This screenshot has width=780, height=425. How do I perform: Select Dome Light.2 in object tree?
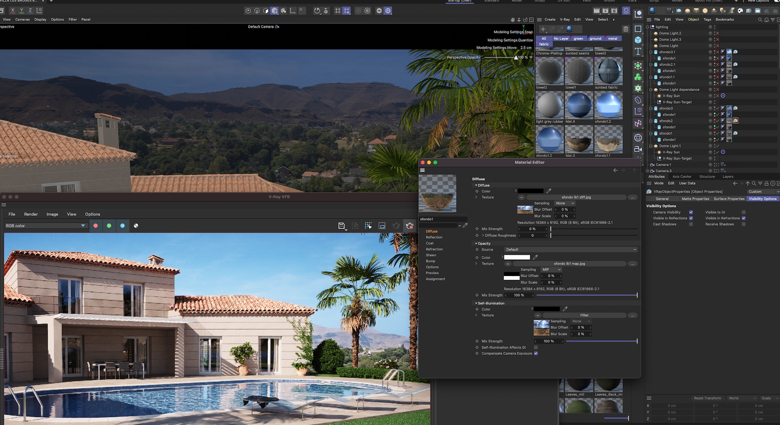(670, 33)
